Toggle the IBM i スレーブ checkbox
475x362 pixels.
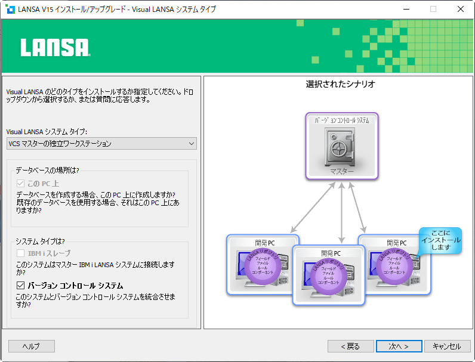click(21, 253)
